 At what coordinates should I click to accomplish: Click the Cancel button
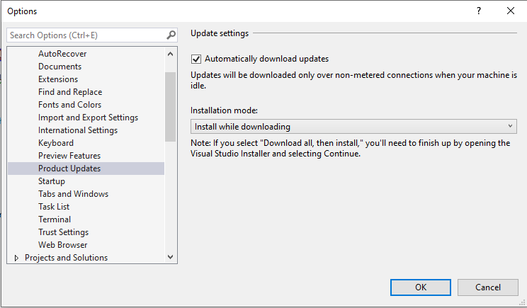[487, 287]
